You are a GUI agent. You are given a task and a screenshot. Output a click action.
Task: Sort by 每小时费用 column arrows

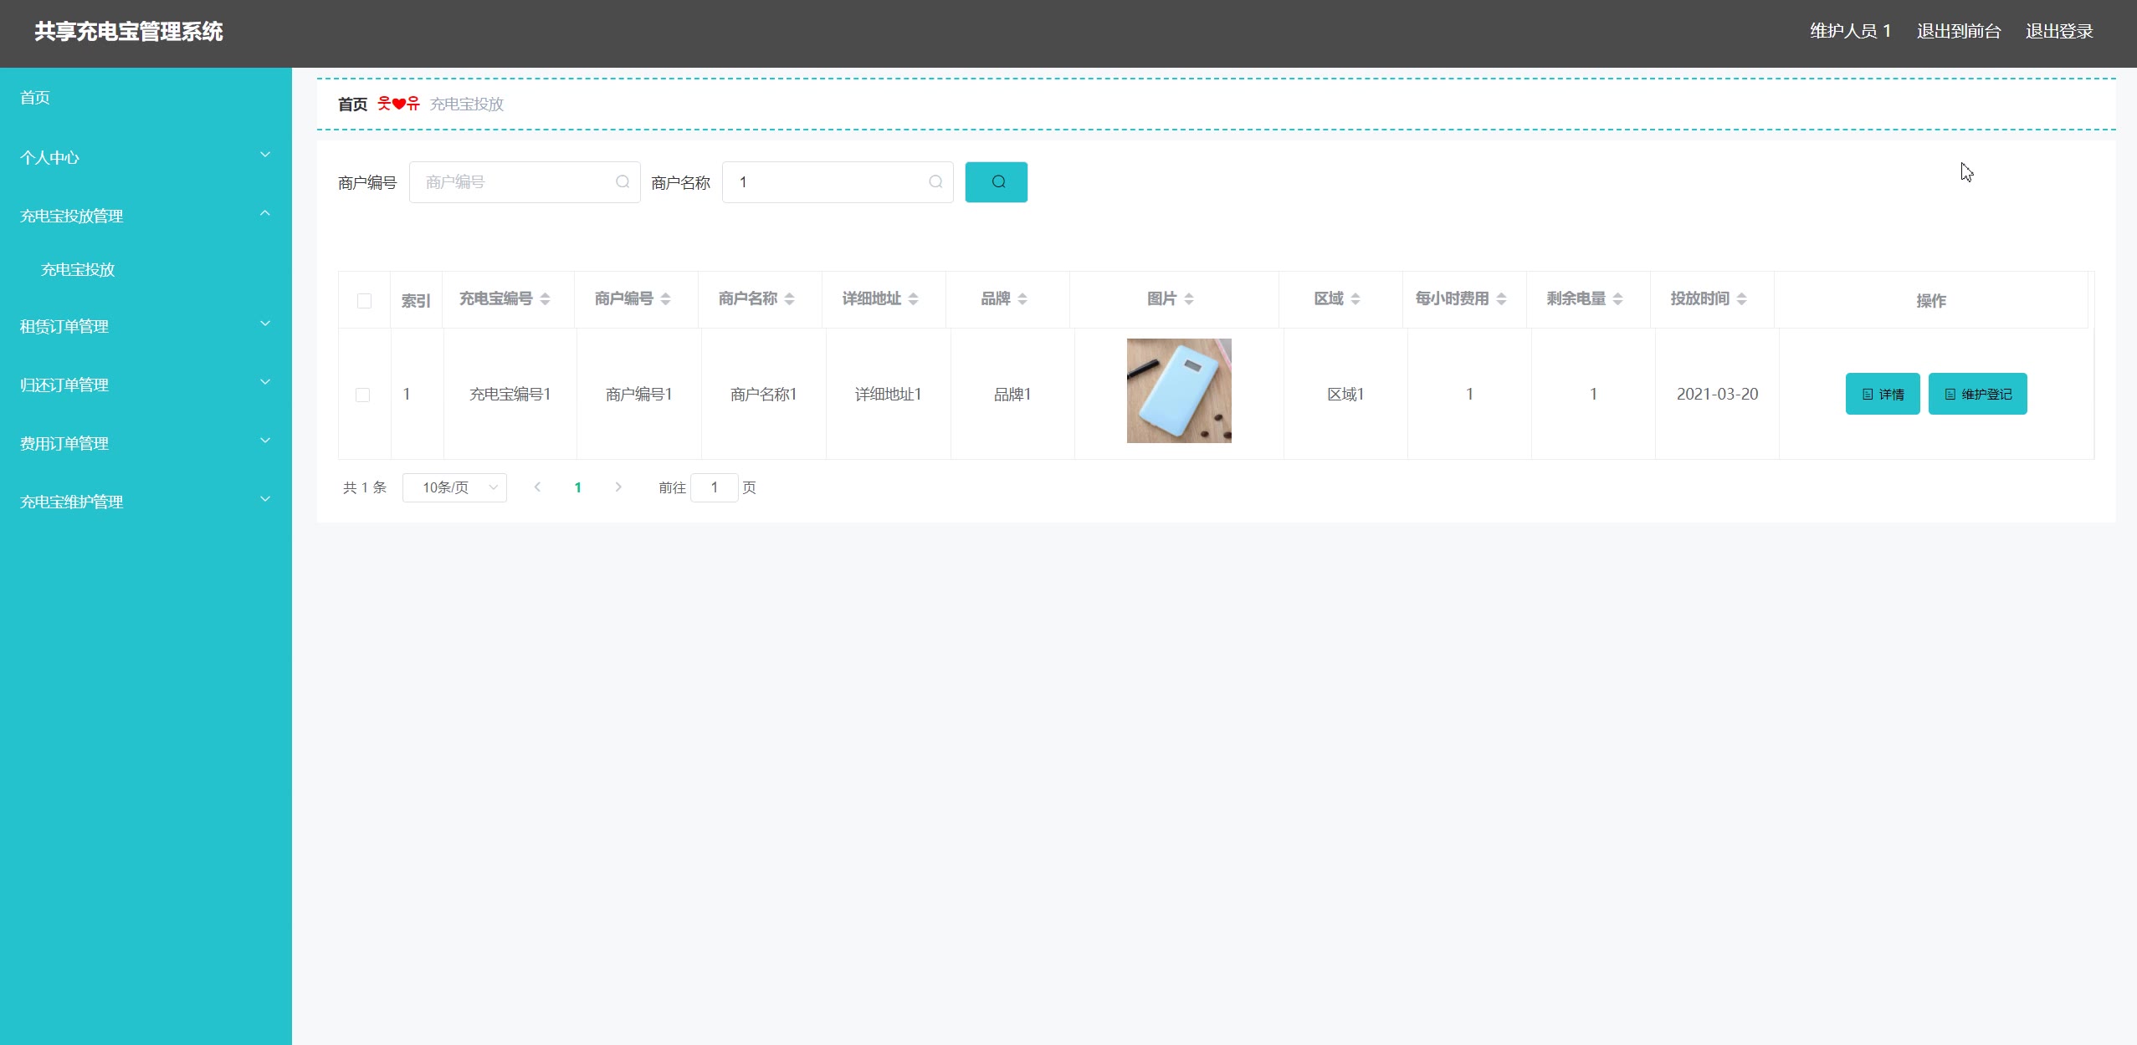[x=1501, y=299]
